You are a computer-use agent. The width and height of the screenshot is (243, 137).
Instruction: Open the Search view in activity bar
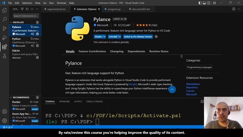(5, 19)
